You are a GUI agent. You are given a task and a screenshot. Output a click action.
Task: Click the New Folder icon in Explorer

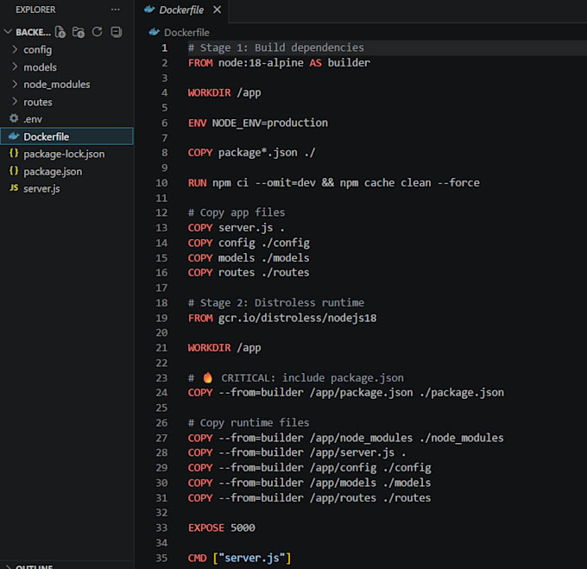pos(79,32)
